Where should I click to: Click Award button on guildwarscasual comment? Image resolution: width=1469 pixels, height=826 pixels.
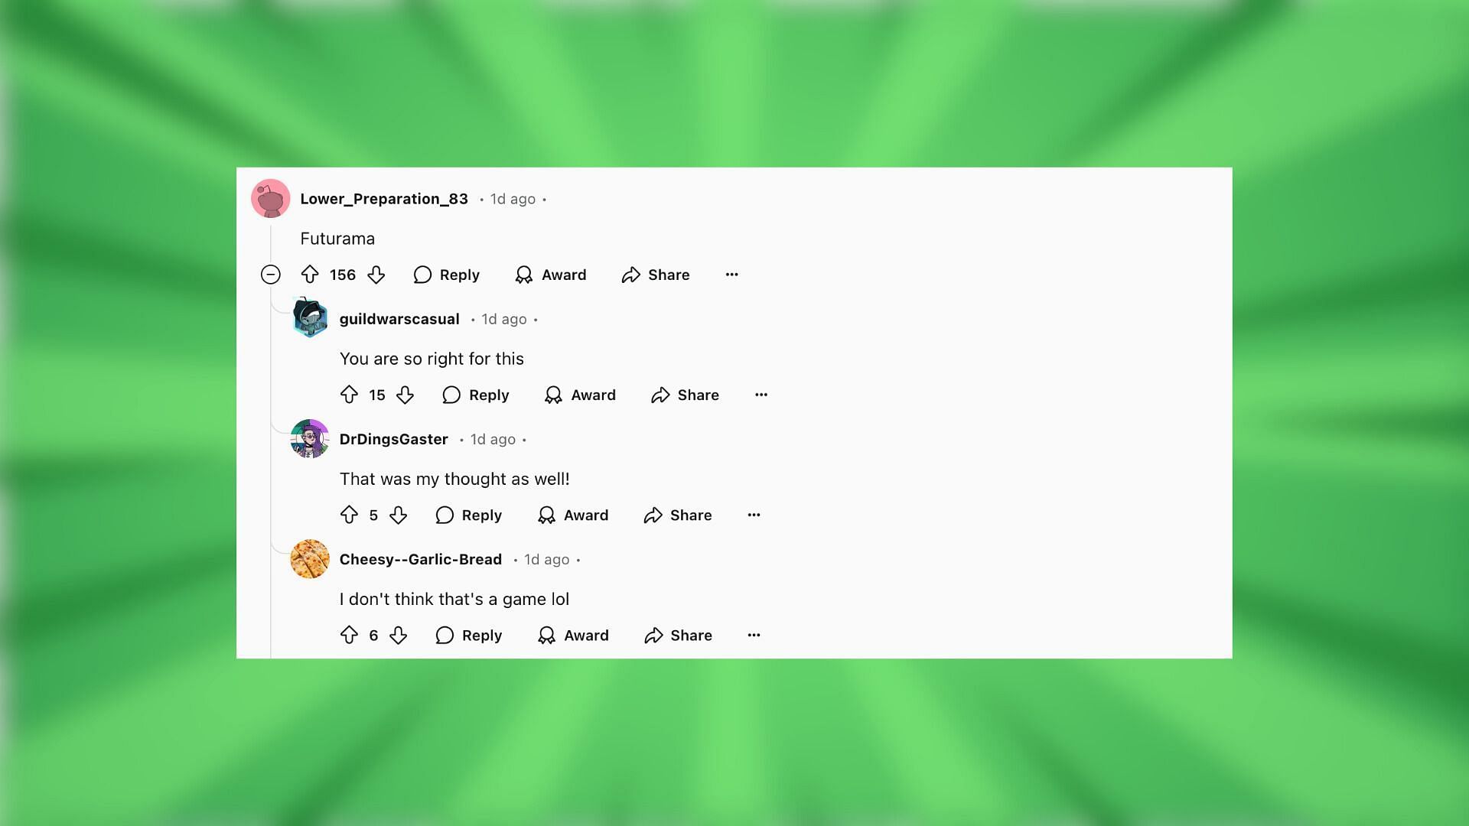pyautogui.click(x=580, y=395)
